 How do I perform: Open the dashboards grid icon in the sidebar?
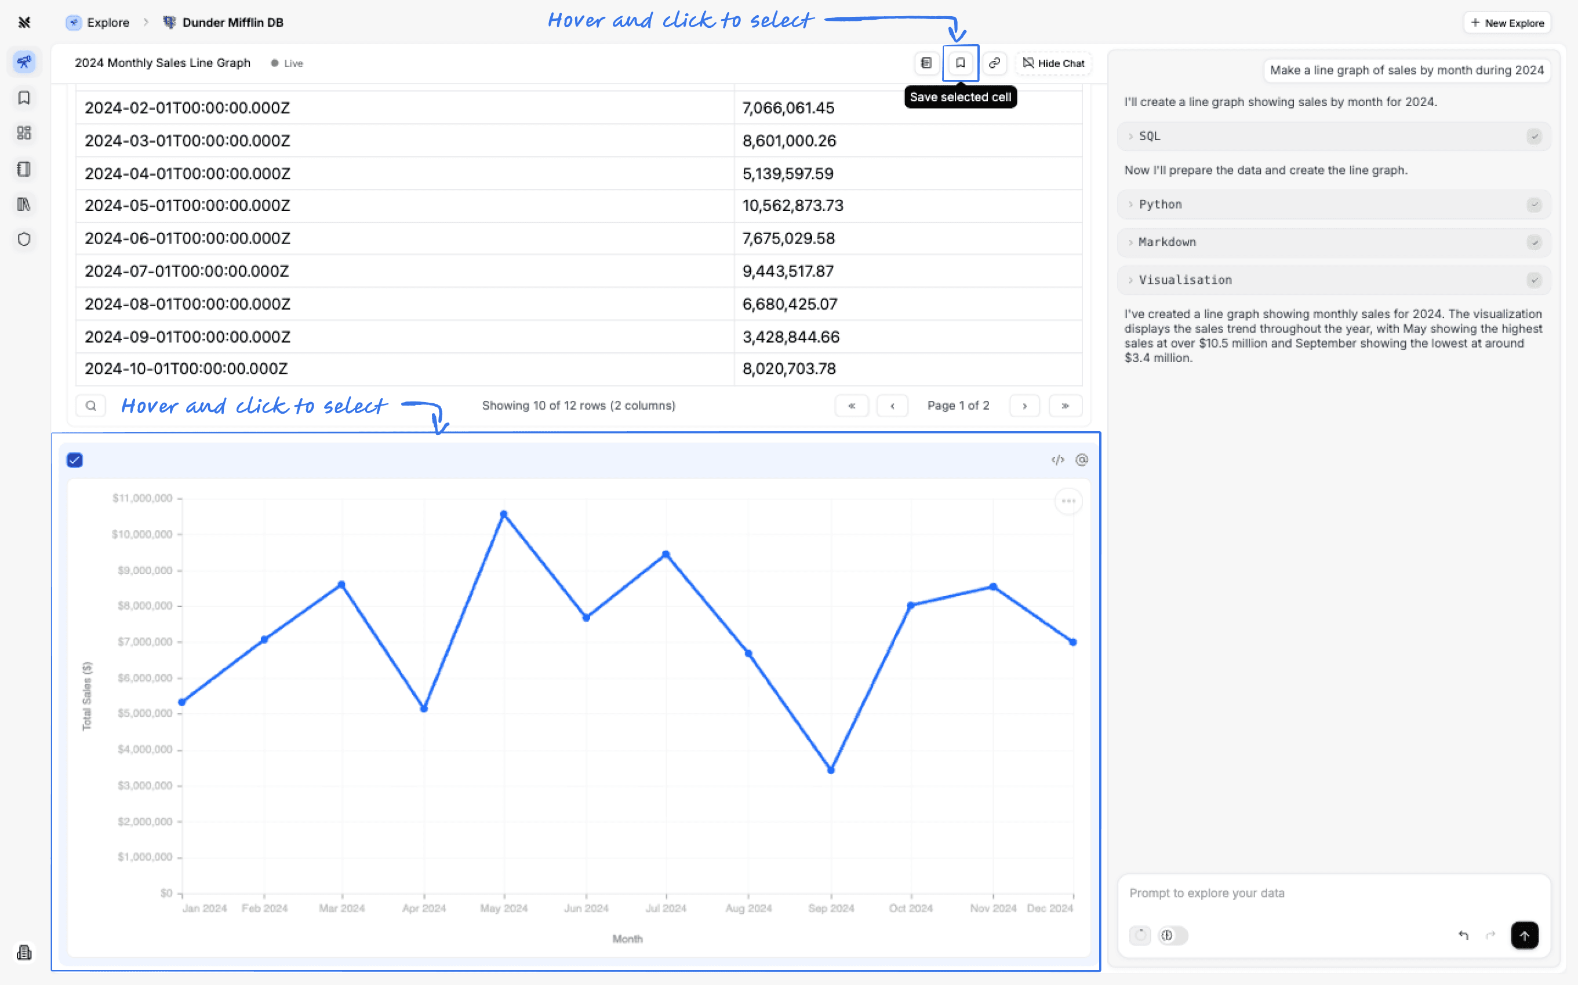point(24,133)
